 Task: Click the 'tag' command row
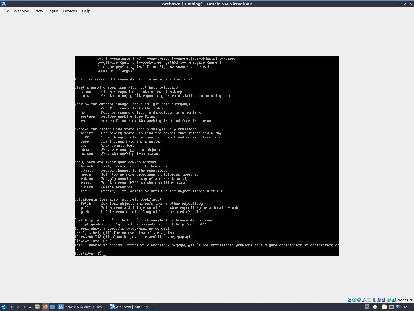152,191
